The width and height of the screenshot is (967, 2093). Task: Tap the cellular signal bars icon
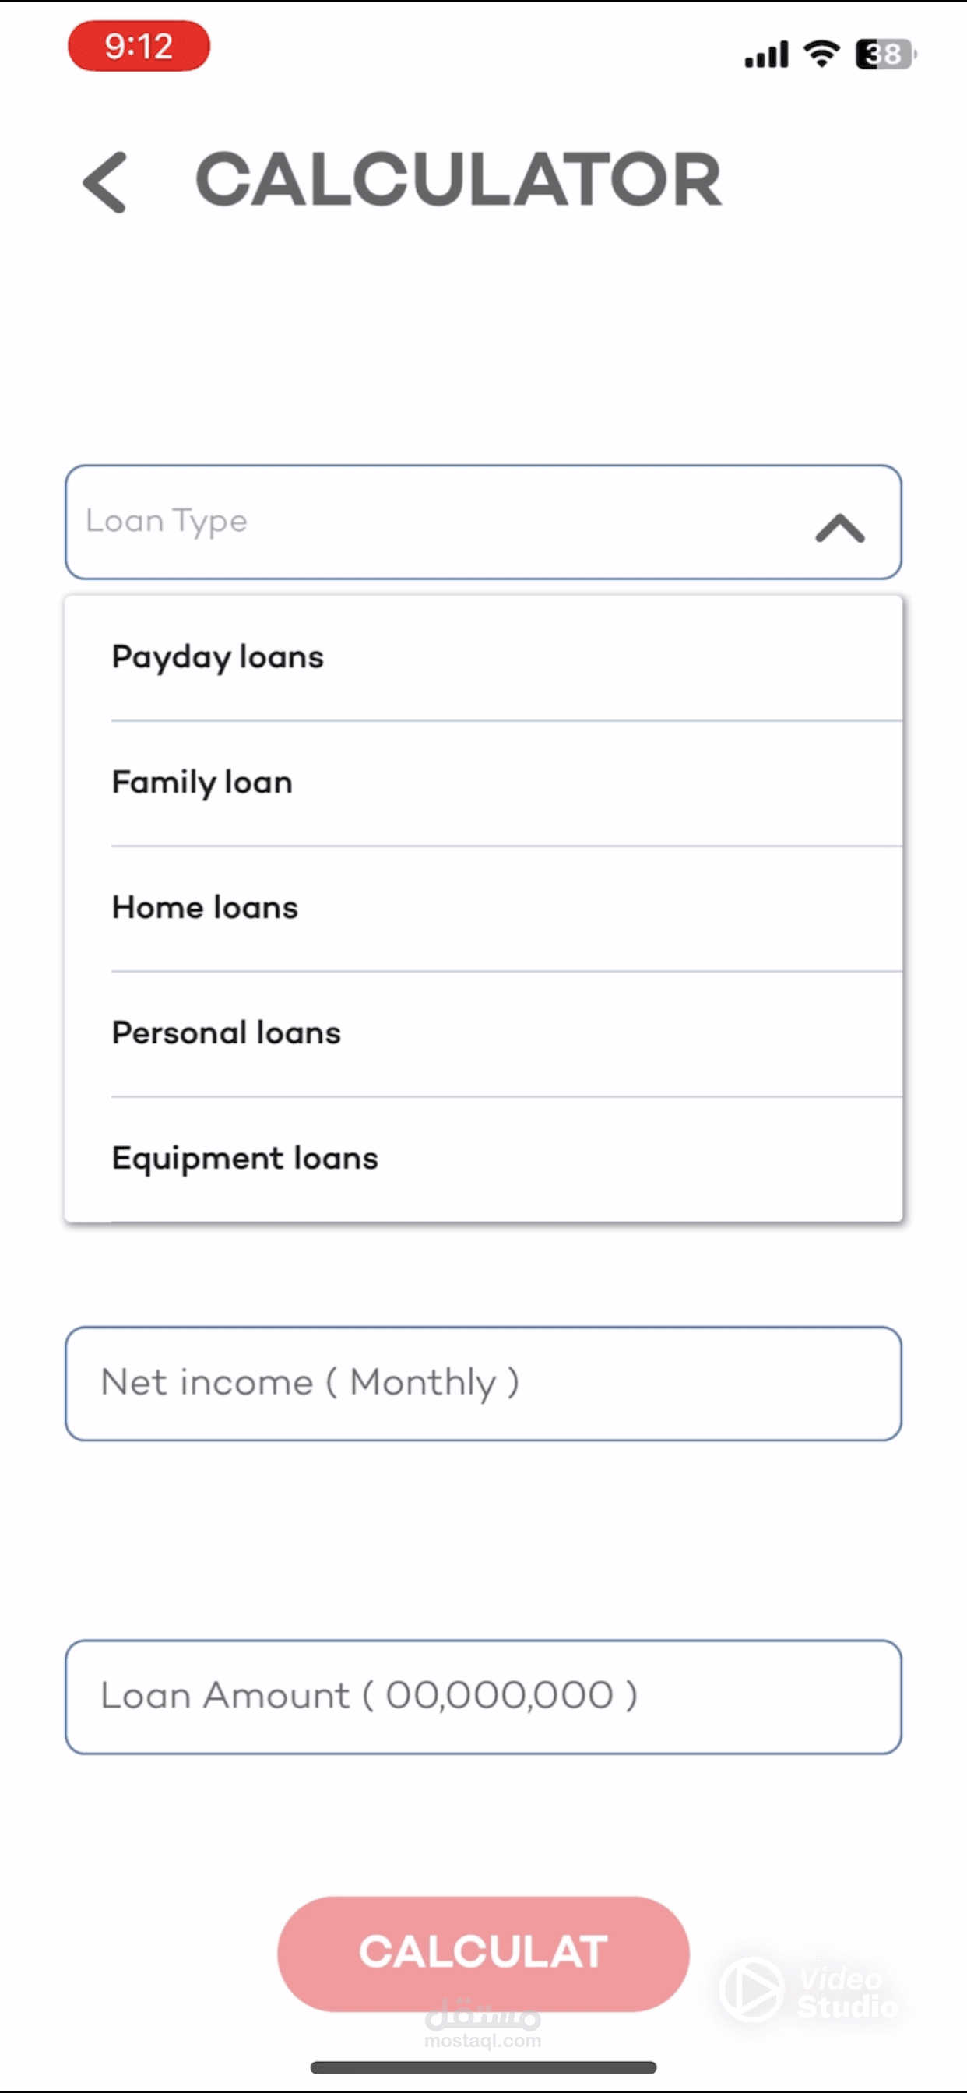pos(766,55)
